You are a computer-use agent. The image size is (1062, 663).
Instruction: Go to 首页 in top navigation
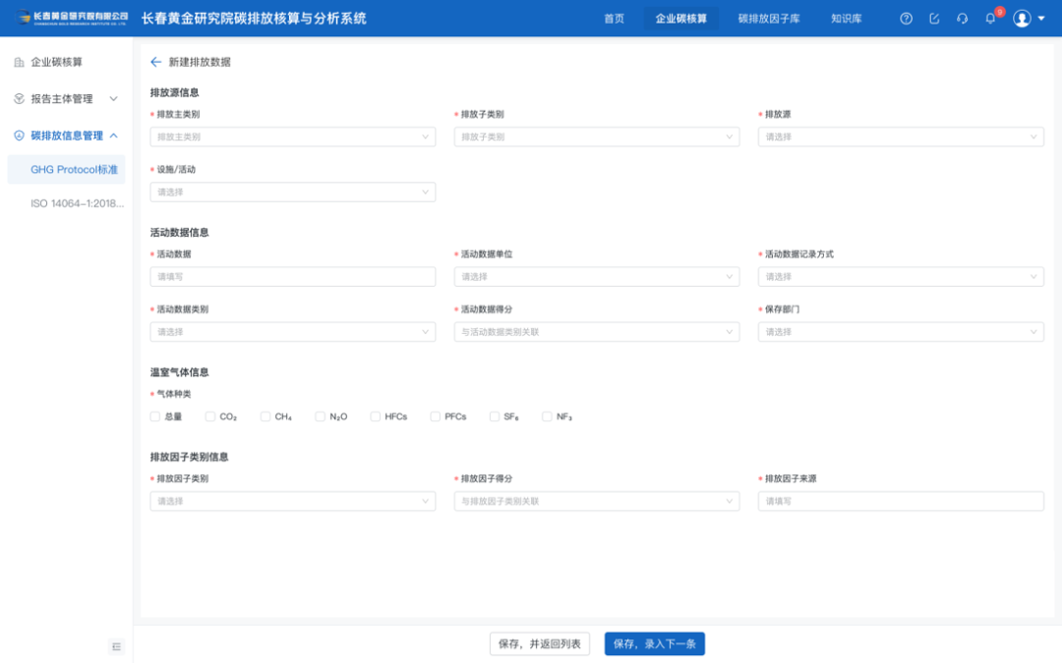[x=614, y=19]
